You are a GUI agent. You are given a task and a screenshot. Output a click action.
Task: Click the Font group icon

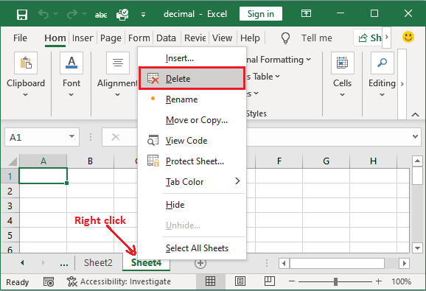[x=71, y=63]
